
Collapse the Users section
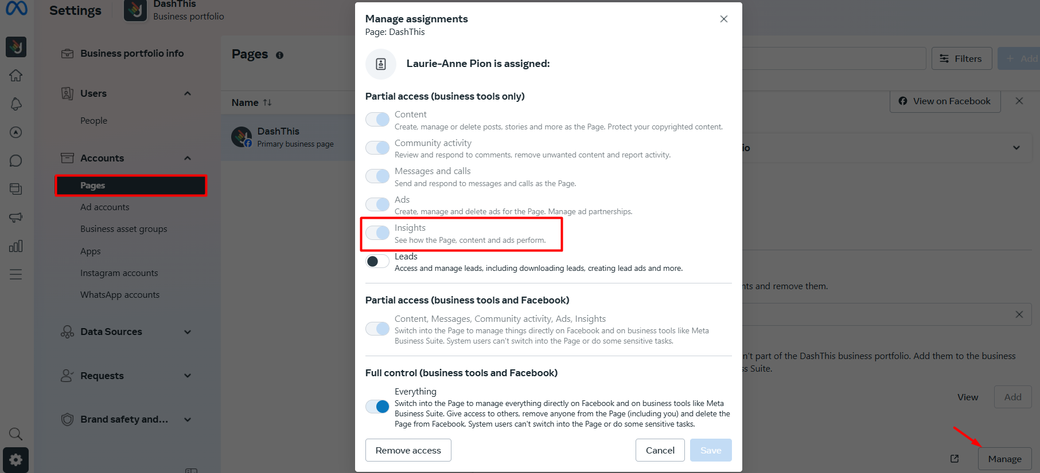pyautogui.click(x=188, y=93)
